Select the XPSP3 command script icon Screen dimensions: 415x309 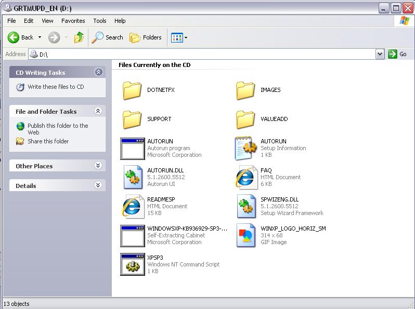click(x=132, y=264)
